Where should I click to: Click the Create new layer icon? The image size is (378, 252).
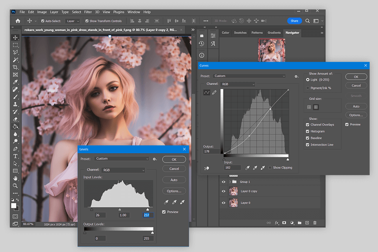coord(307,223)
